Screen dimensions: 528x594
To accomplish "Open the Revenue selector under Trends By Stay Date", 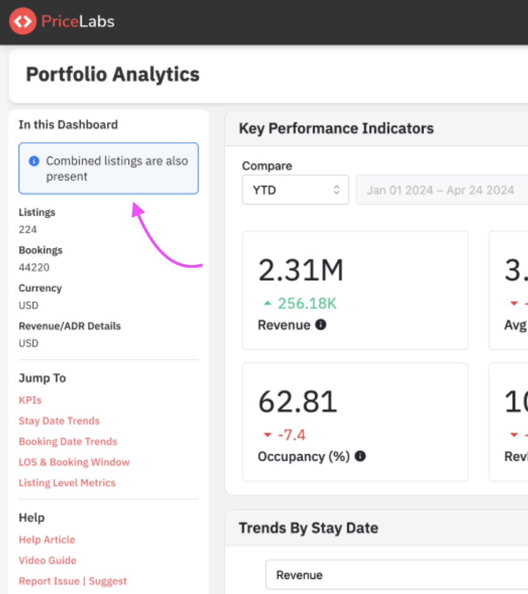I will (x=397, y=575).
